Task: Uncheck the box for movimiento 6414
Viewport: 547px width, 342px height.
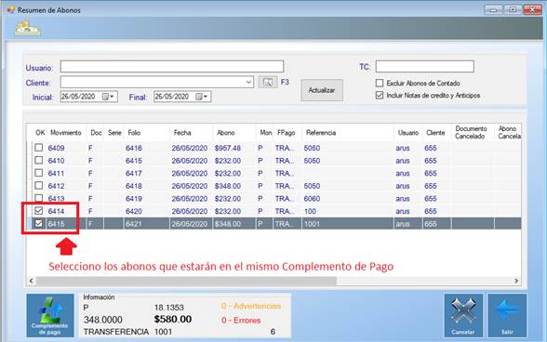Action: coord(39,211)
